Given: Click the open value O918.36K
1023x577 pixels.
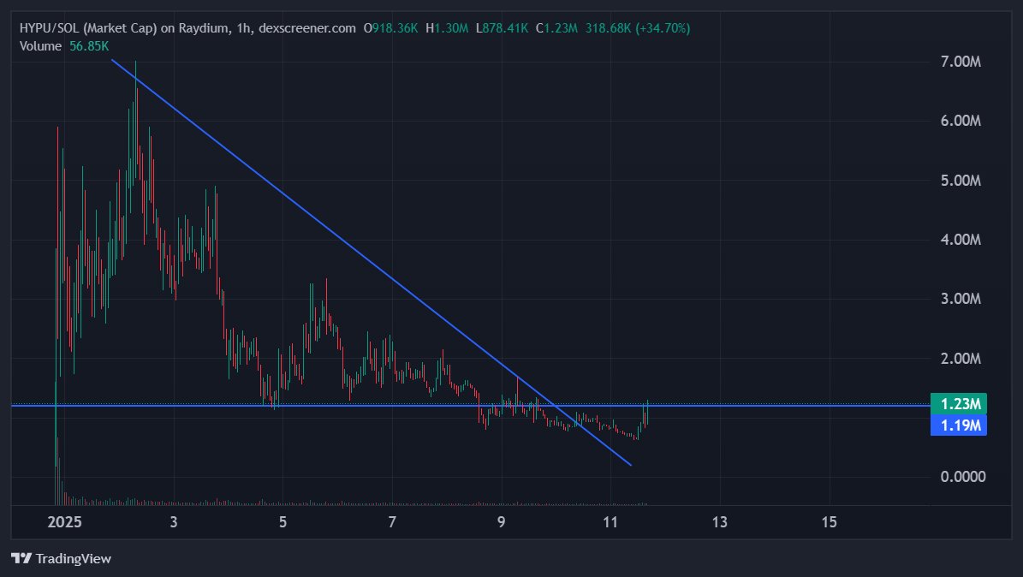Looking at the screenshot, I should (392, 27).
